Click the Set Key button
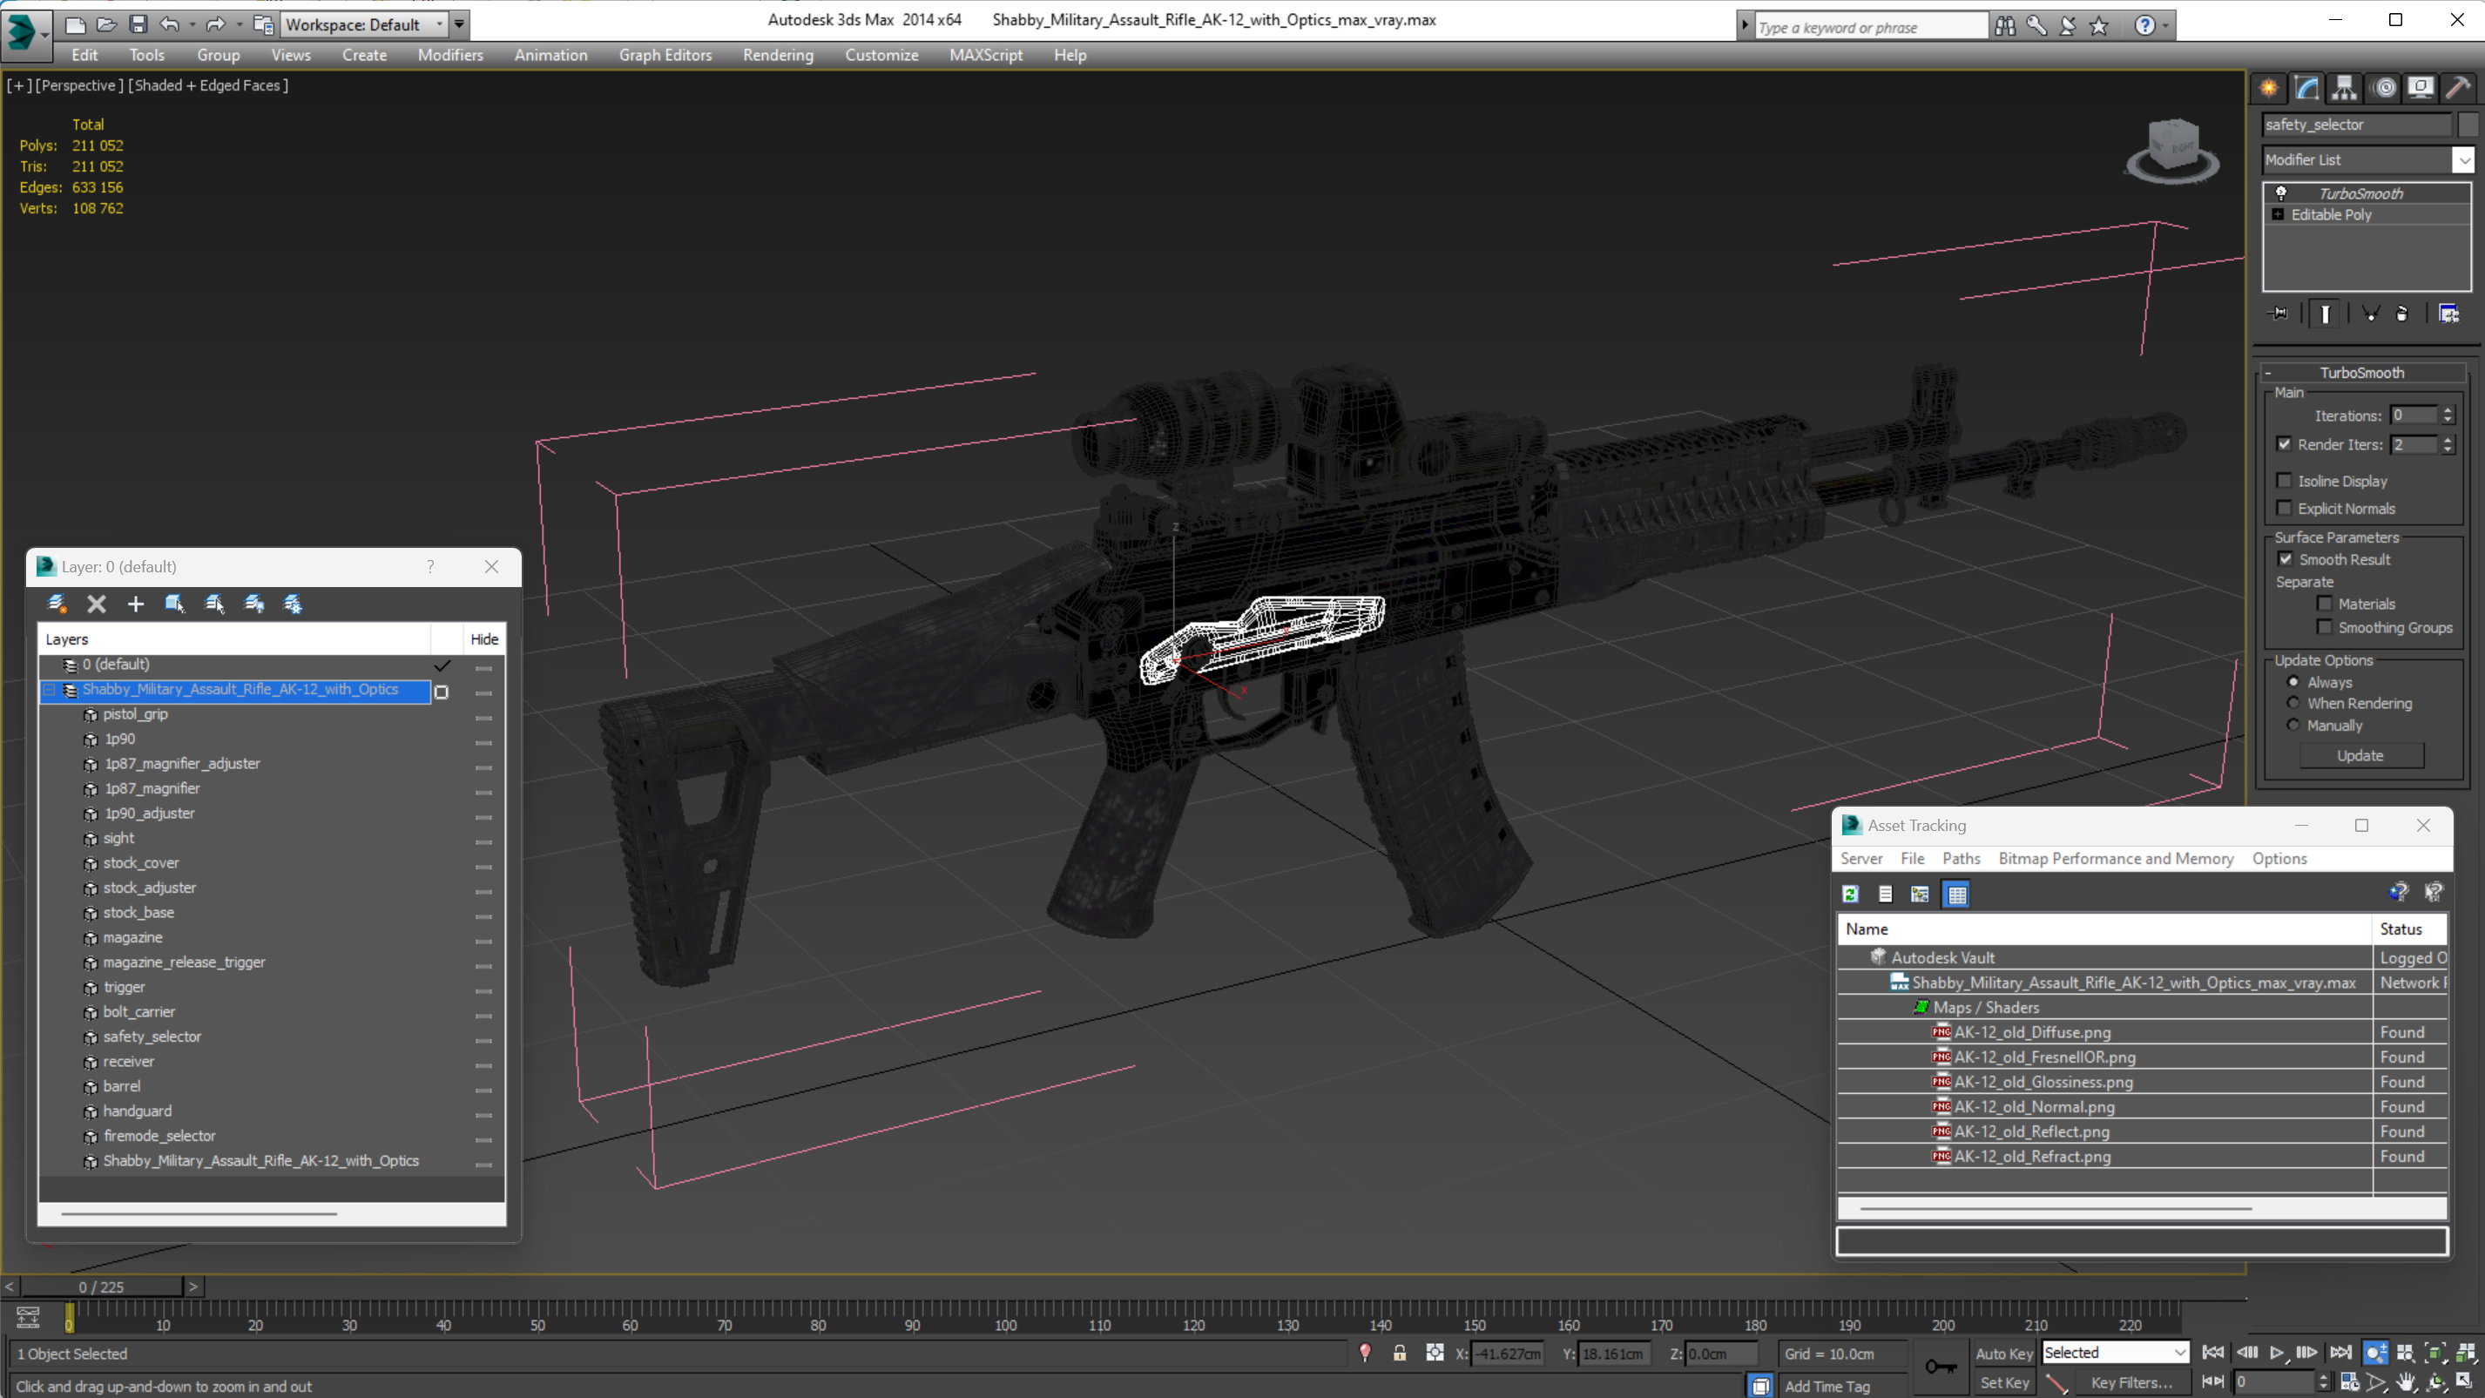2485x1398 pixels. [x=2002, y=1382]
